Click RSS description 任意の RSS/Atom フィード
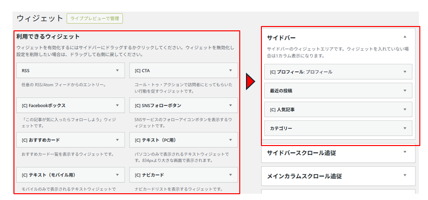The image size is (428, 200). [64, 85]
